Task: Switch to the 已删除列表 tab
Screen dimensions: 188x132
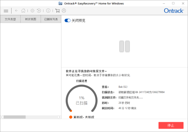Action: pos(51,19)
